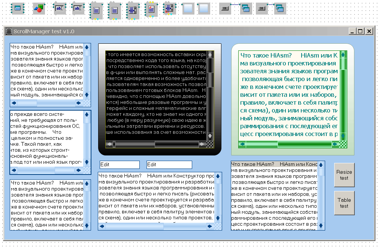This screenshot has width=378, height=247.
Task: Select the left blank blue panel component
Action: 188,9
